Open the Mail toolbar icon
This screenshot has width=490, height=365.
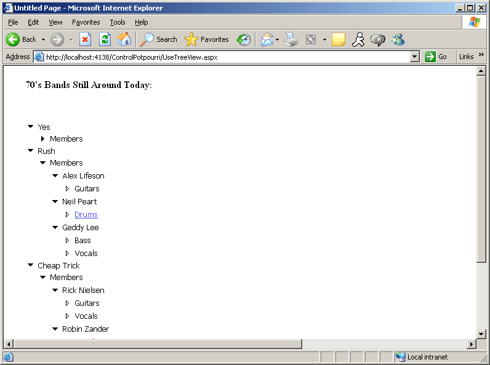[267, 39]
